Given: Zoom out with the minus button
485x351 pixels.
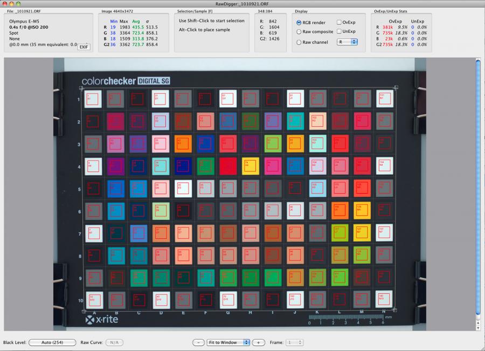Looking at the screenshot, I should point(198,342).
